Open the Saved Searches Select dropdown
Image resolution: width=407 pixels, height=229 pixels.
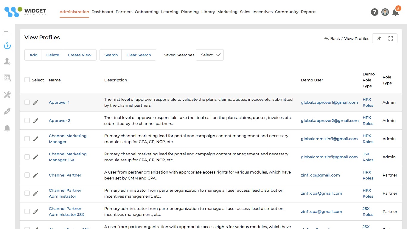point(209,55)
